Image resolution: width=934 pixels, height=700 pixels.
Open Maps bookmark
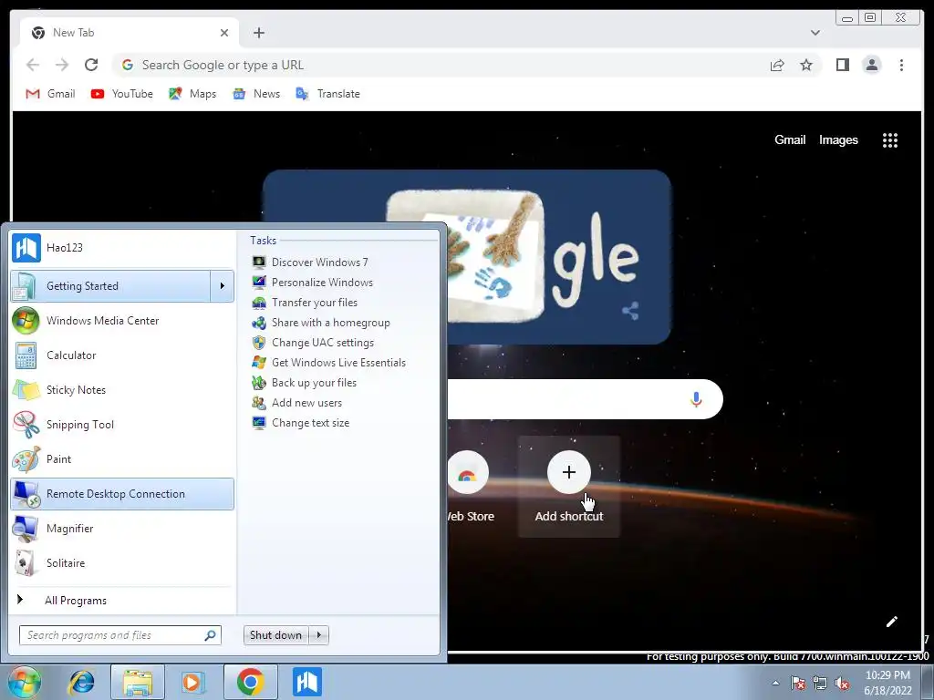(192, 94)
